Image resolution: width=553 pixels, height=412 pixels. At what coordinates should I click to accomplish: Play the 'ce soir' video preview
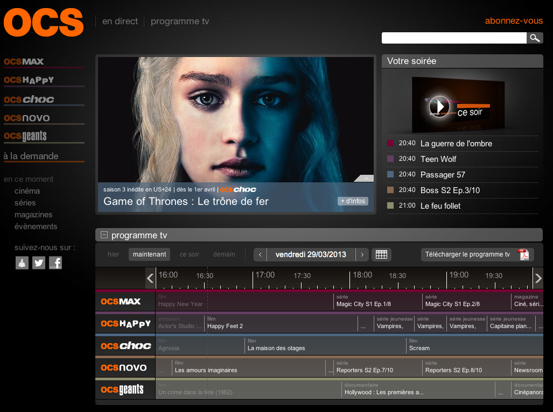click(439, 106)
